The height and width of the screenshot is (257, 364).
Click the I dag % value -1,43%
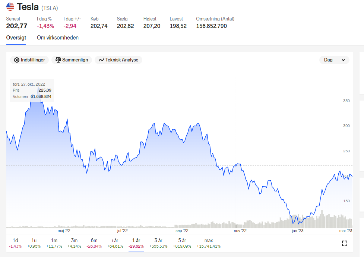tap(45, 26)
